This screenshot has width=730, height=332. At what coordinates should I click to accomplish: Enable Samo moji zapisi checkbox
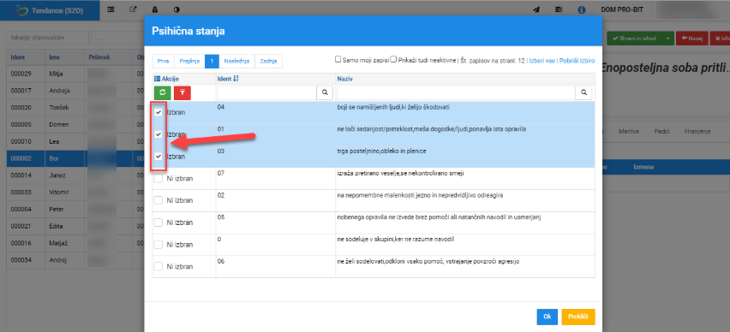pos(338,60)
